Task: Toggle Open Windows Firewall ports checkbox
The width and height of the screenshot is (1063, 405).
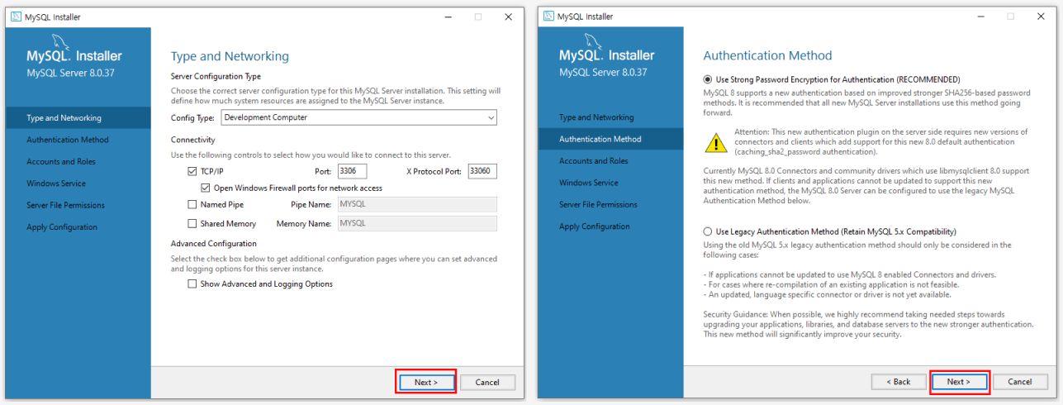Action: point(206,188)
